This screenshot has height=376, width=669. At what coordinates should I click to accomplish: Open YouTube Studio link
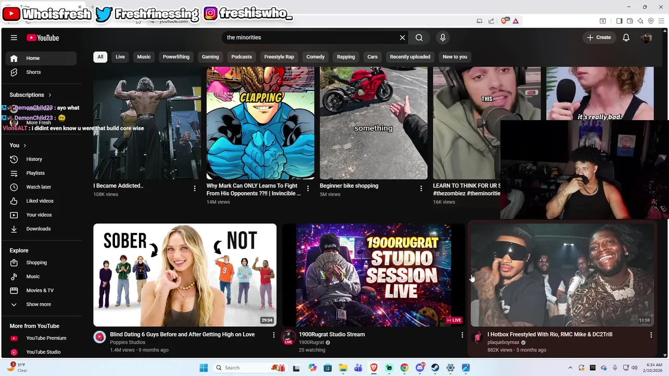click(42, 352)
